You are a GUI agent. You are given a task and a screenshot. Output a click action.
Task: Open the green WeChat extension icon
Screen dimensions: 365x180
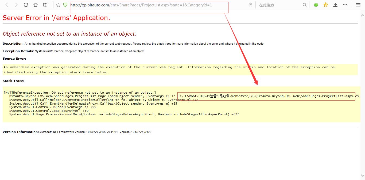316,5
